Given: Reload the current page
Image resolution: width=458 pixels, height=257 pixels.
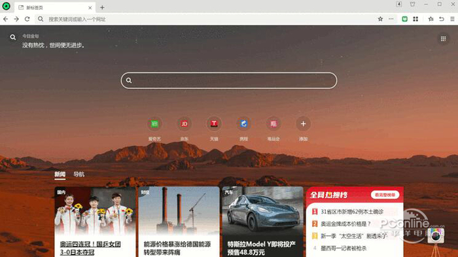Looking at the screenshot, I should click(27, 19).
